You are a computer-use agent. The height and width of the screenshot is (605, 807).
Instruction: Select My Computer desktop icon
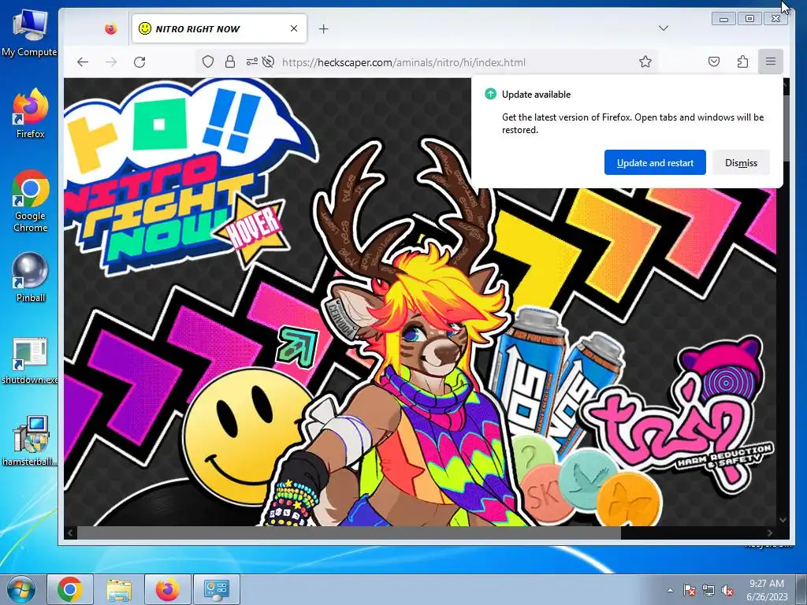29,33
